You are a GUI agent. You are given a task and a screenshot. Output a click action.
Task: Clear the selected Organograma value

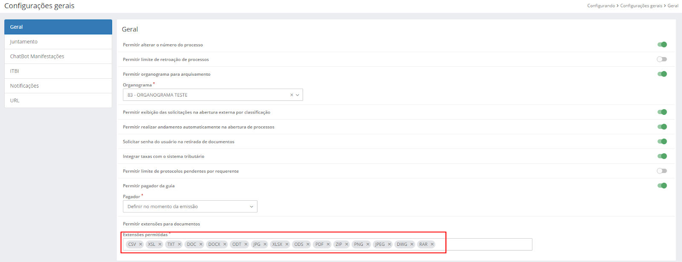292,95
